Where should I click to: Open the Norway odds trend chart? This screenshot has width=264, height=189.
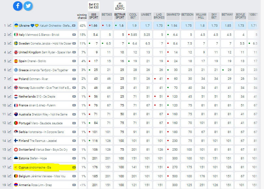click(x=9, y=88)
